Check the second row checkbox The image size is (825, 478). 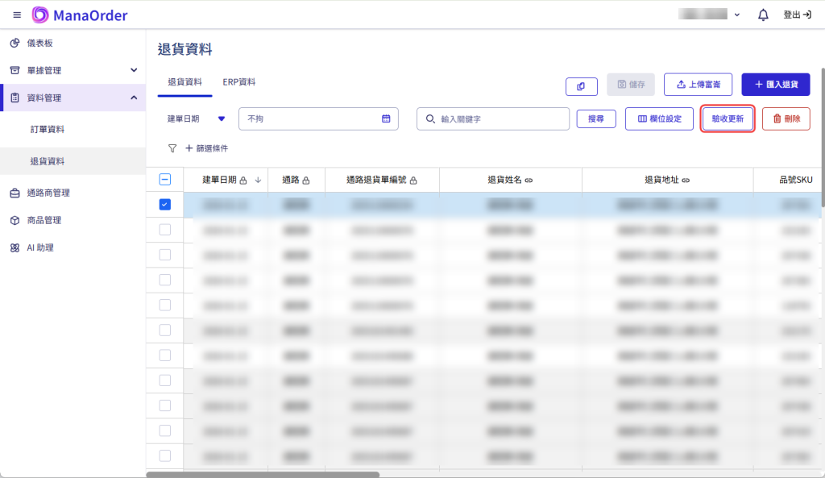164,230
